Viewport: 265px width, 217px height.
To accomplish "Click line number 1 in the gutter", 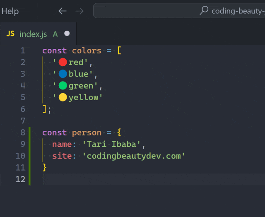I will point(23,51).
